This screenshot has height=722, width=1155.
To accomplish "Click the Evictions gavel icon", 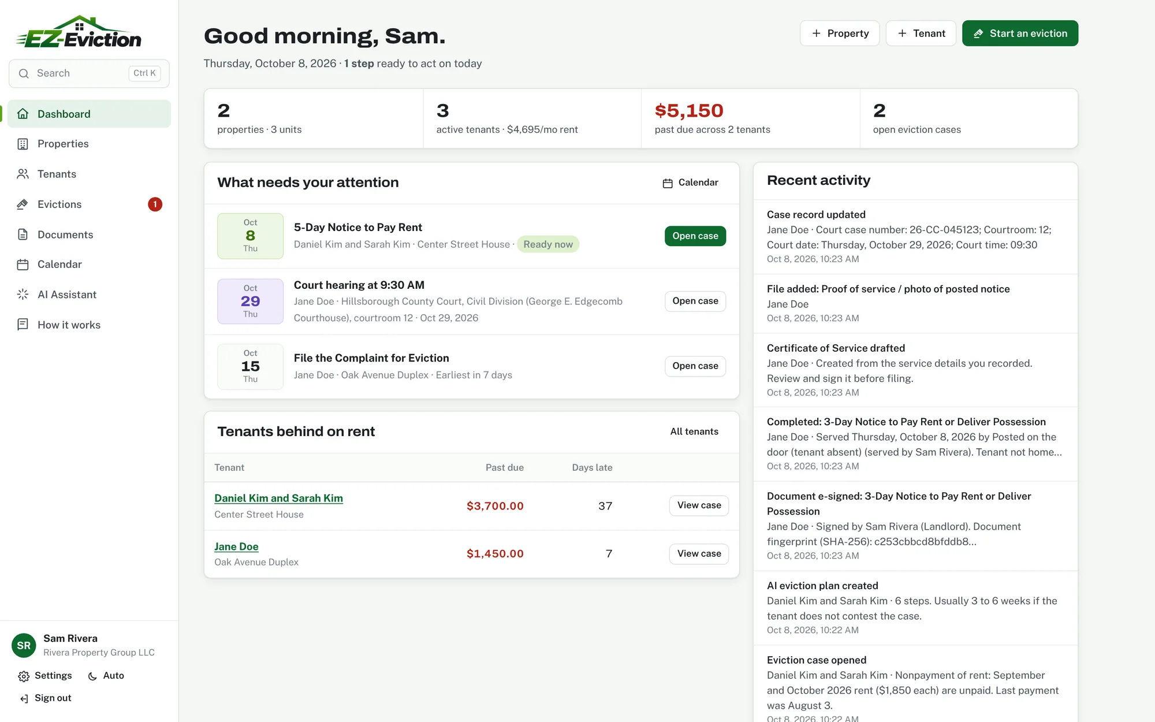I will (x=23, y=204).
